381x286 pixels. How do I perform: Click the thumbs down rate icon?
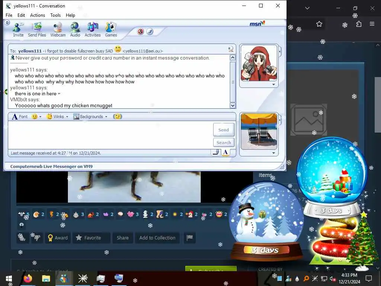click(36, 237)
